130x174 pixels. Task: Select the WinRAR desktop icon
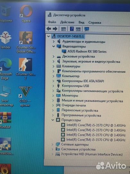pyautogui.click(x=5, y=120)
